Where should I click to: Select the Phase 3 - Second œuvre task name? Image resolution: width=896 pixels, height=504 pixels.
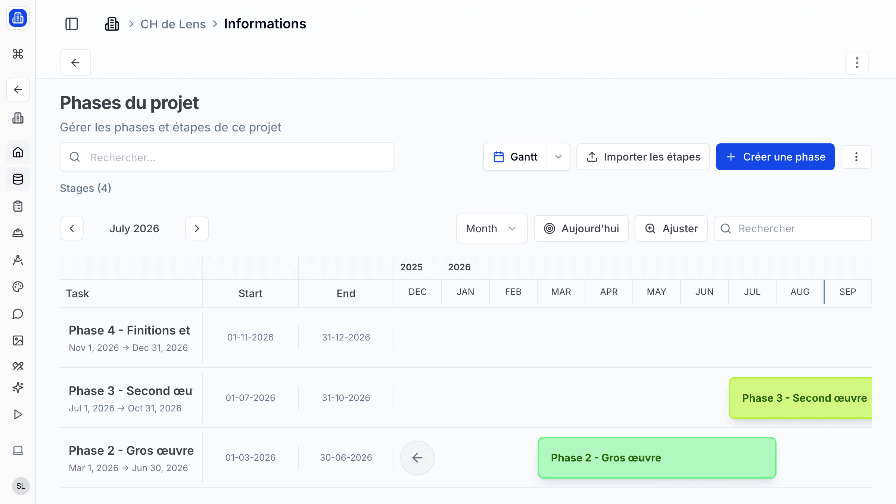pyautogui.click(x=131, y=391)
